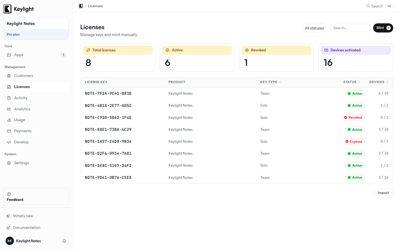Click the Keylight logo icon in sidebar
The height and width of the screenshot is (250, 401).
8,9
